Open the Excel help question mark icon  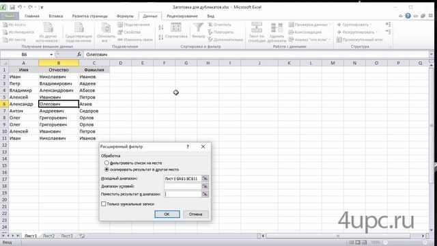pos(408,16)
